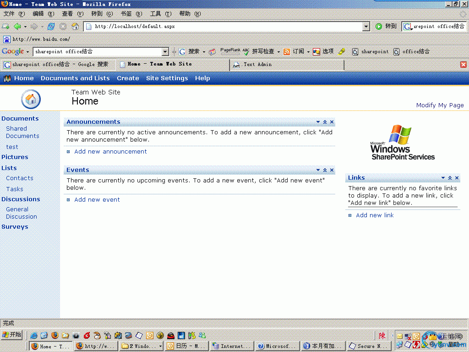This screenshot has height=352, width=469.
Task: Expand the address bar URL dropdown
Action: coord(366,26)
